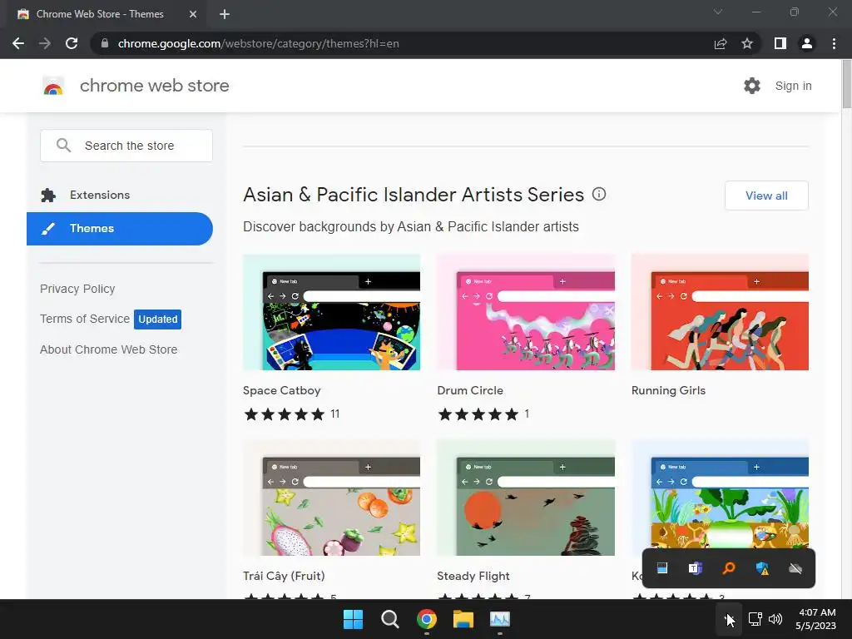This screenshot has height=639, width=852.
Task: Share this page using the share icon
Action: pyautogui.click(x=721, y=43)
